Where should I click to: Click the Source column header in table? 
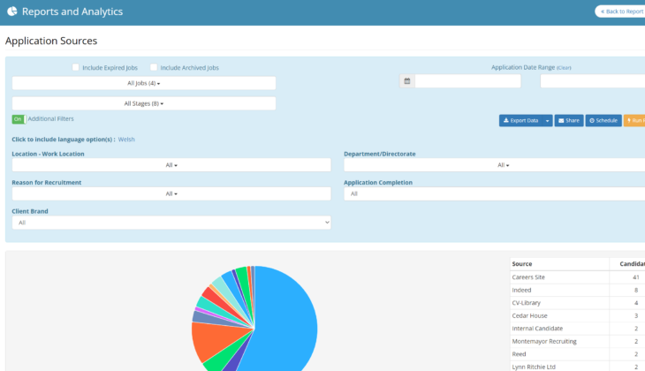click(522, 263)
